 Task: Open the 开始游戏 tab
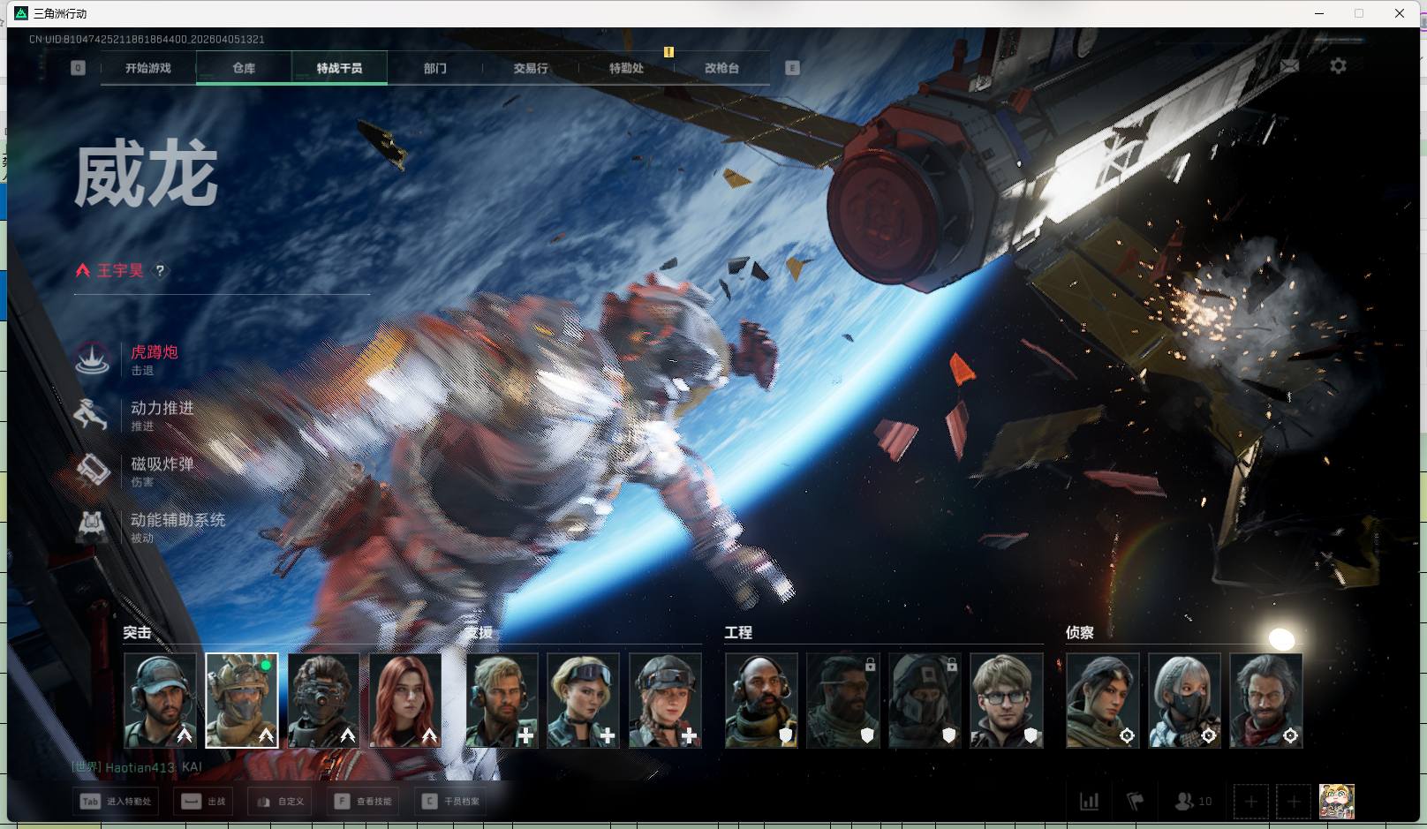[x=148, y=68]
